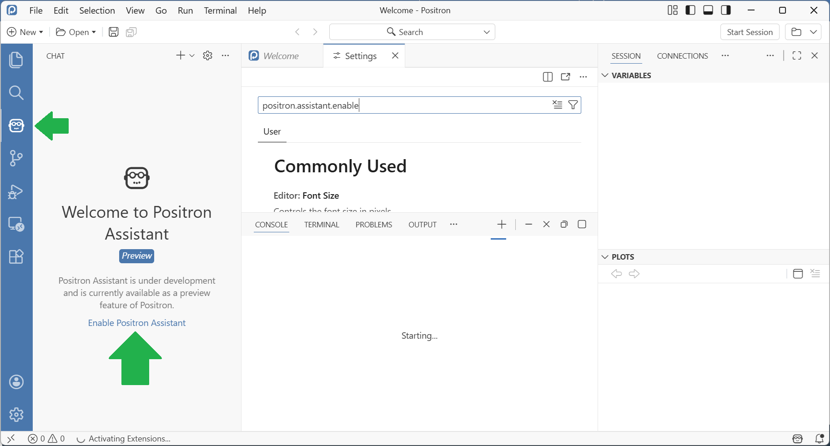Screen dimensions: 830x446
Task: Click the Clear Settings Search Input icon
Action: pos(557,105)
